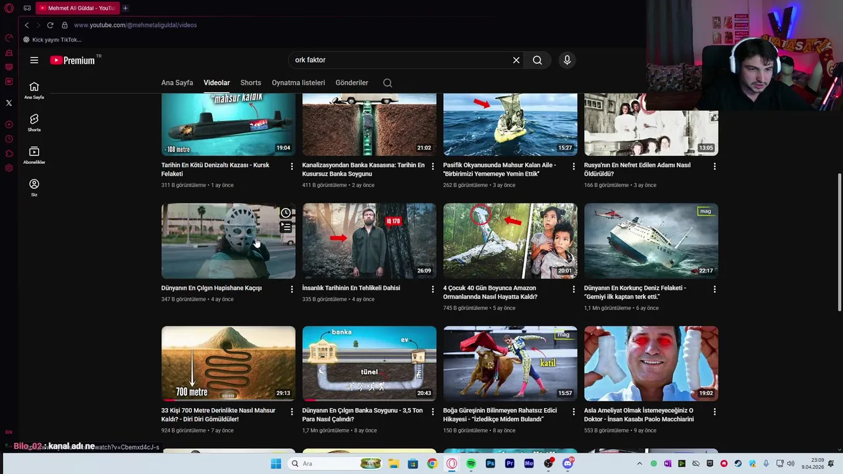Open options for Hapishane Kaçışı video

click(292, 289)
